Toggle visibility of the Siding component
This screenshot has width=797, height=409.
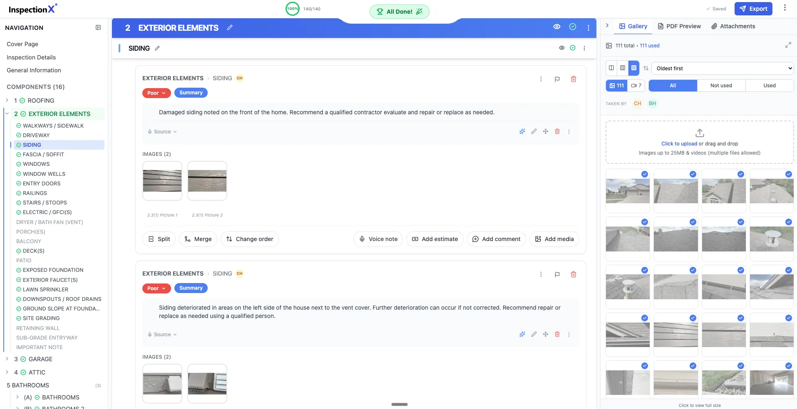561,48
